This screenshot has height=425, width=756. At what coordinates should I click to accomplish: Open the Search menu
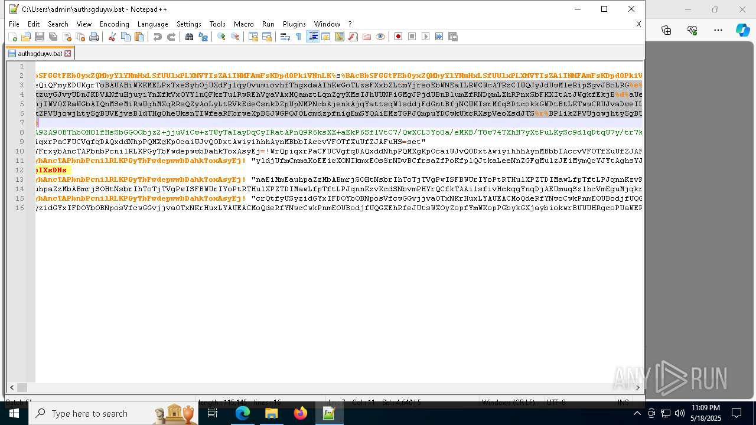(x=58, y=24)
